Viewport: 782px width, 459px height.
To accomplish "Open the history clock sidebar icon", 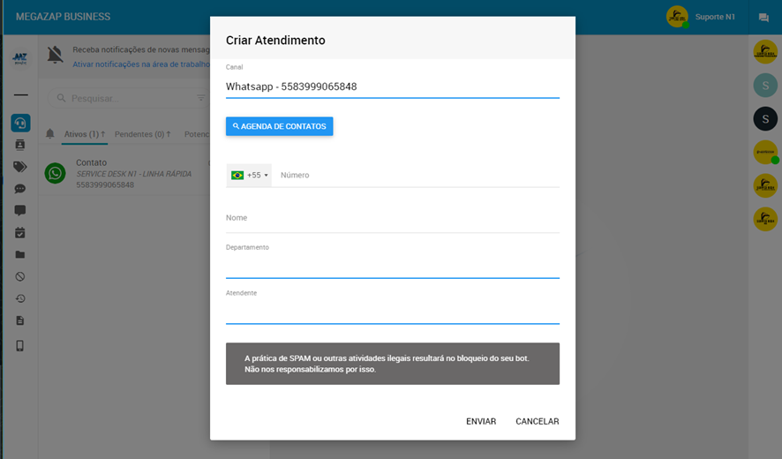I will (x=20, y=299).
